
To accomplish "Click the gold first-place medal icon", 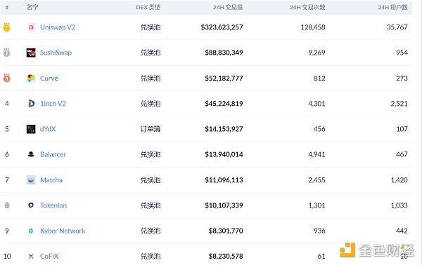I will (x=7, y=27).
